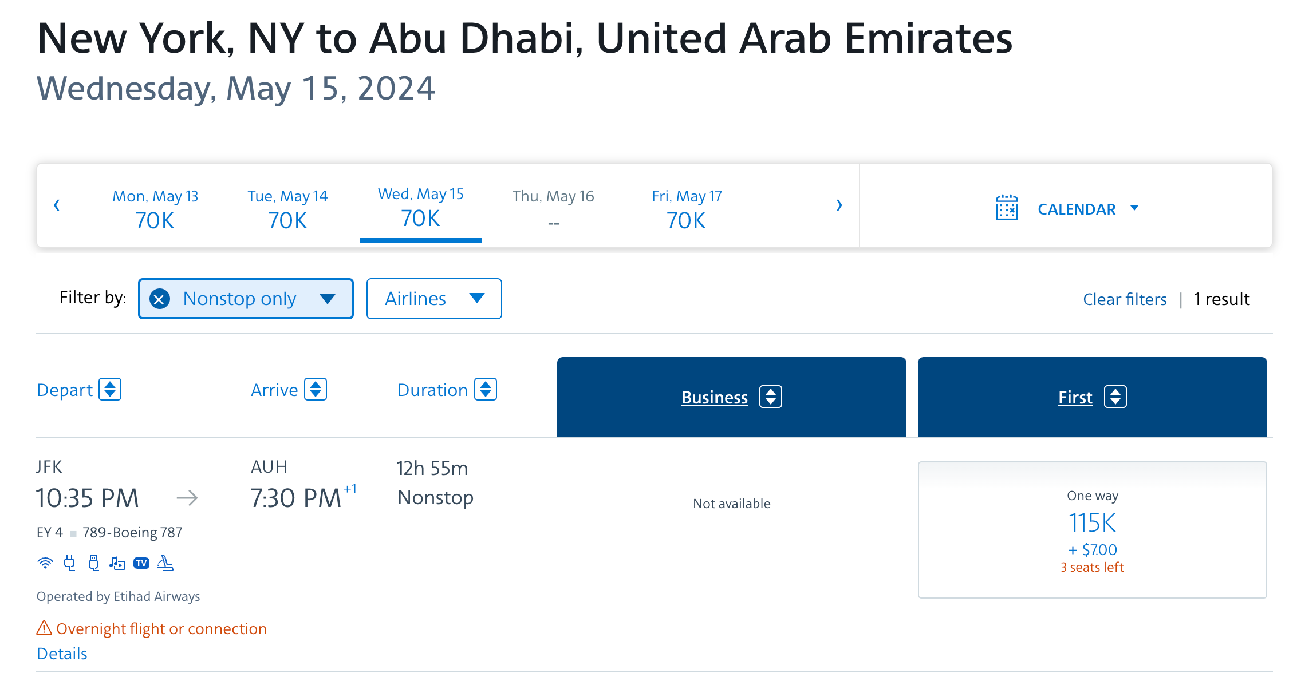Sort flights by arrival time

coord(316,390)
